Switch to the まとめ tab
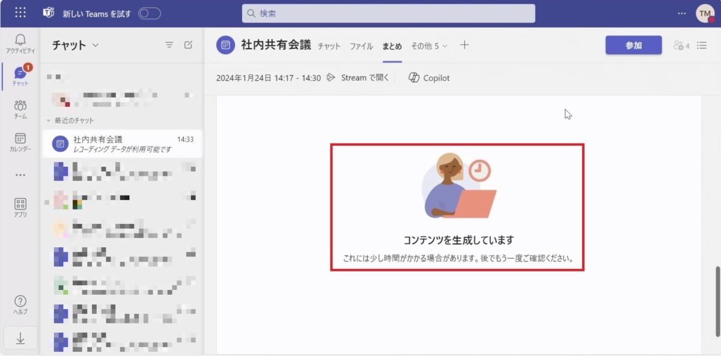The image size is (721, 356). pyautogui.click(x=391, y=45)
